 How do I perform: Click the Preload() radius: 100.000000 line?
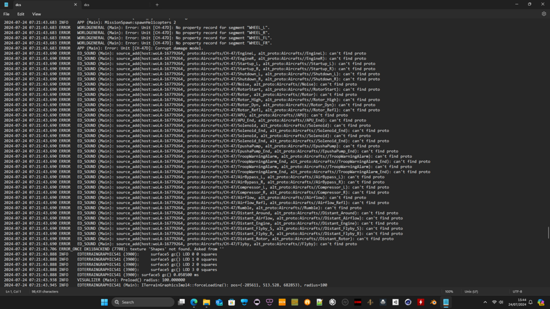95,280
